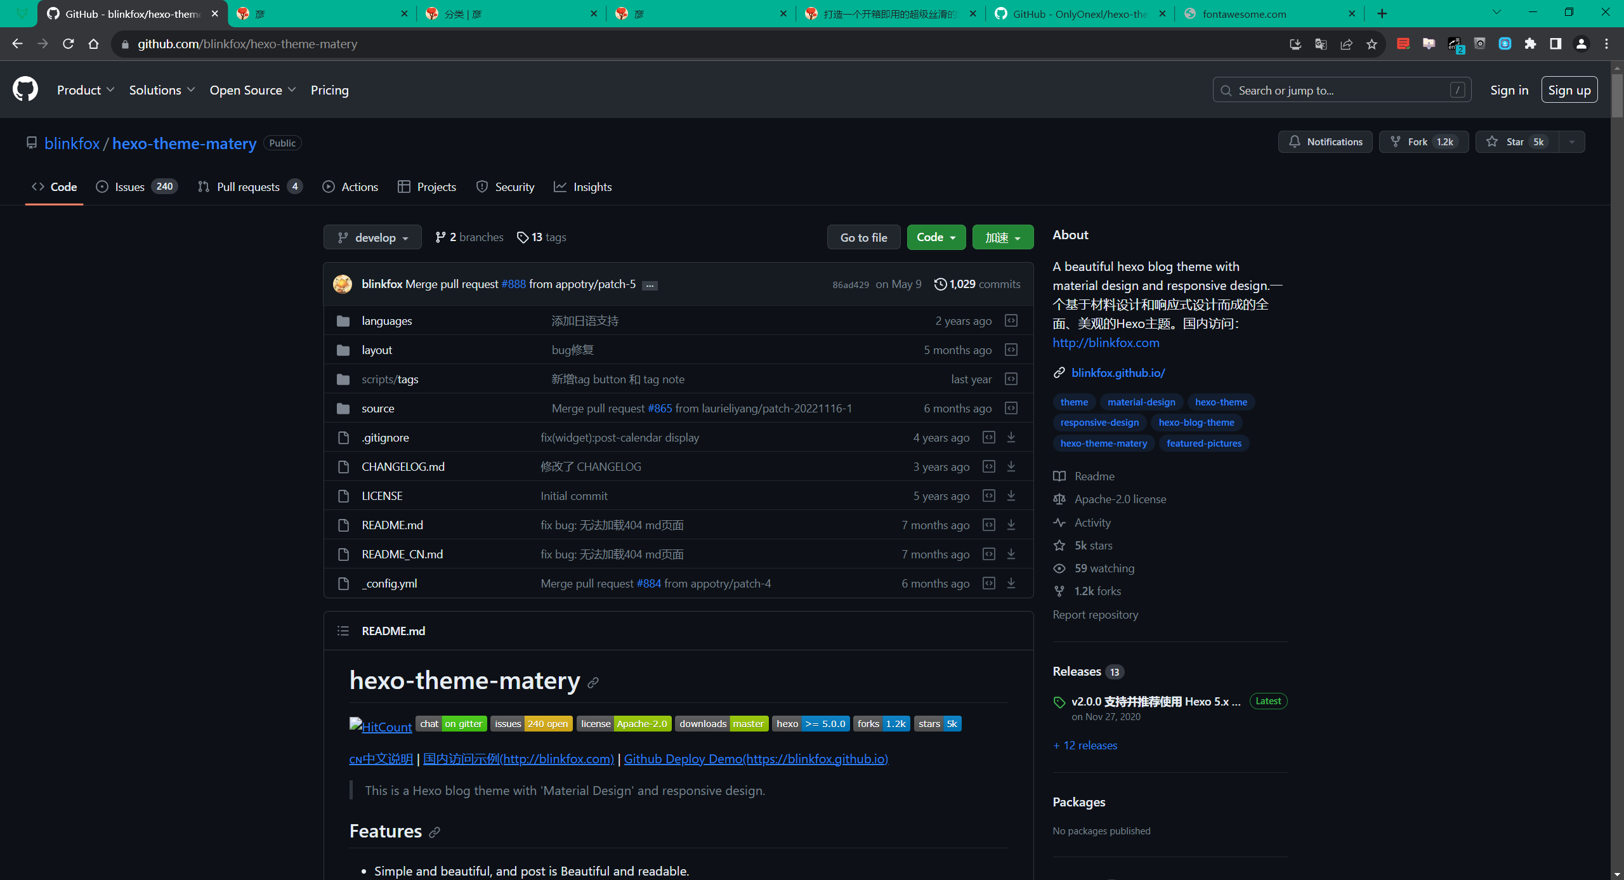Open the browser extensions puzzle icon
The height and width of the screenshot is (880, 1624).
click(1530, 44)
